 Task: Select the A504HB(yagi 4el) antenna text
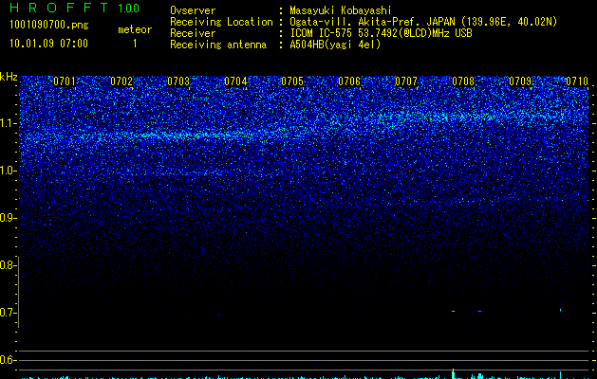[x=335, y=45]
